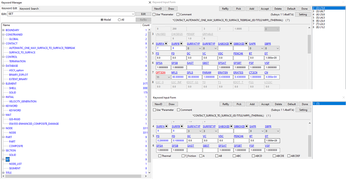Switch to the Keyword Search tab
Viewport: 346px width, 179px height.
coord(29,9)
